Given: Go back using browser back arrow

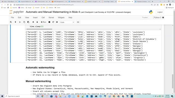Looking at the screenshot, I should click(2, 5).
